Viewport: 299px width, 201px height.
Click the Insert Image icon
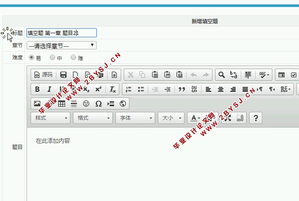[37, 104]
